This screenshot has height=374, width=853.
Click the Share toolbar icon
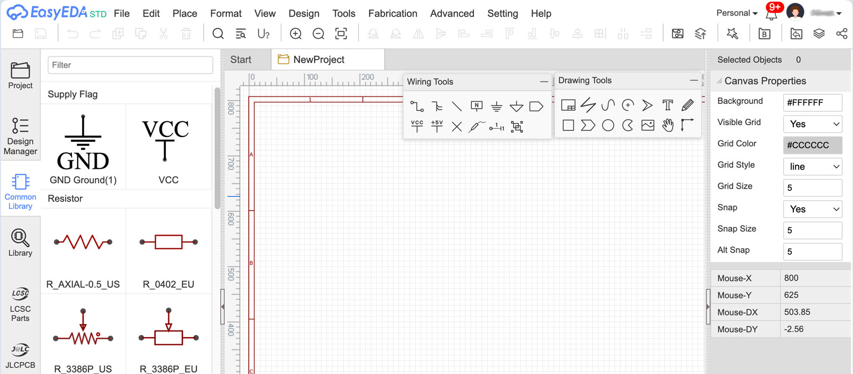pyautogui.click(x=842, y=34)
